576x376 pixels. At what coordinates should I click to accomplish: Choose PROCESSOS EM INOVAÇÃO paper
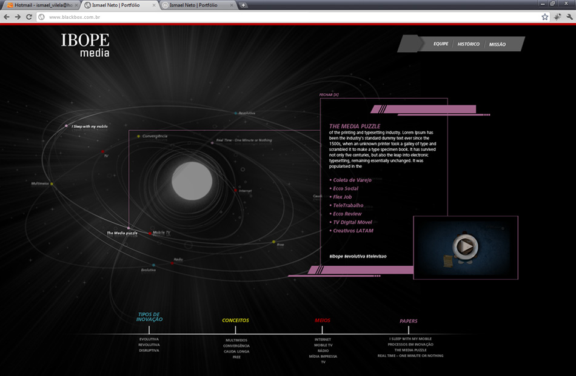(x=410, y=345)
